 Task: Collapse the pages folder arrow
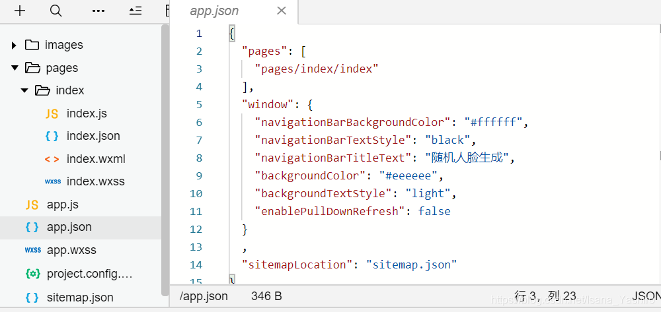coord(15,67)
